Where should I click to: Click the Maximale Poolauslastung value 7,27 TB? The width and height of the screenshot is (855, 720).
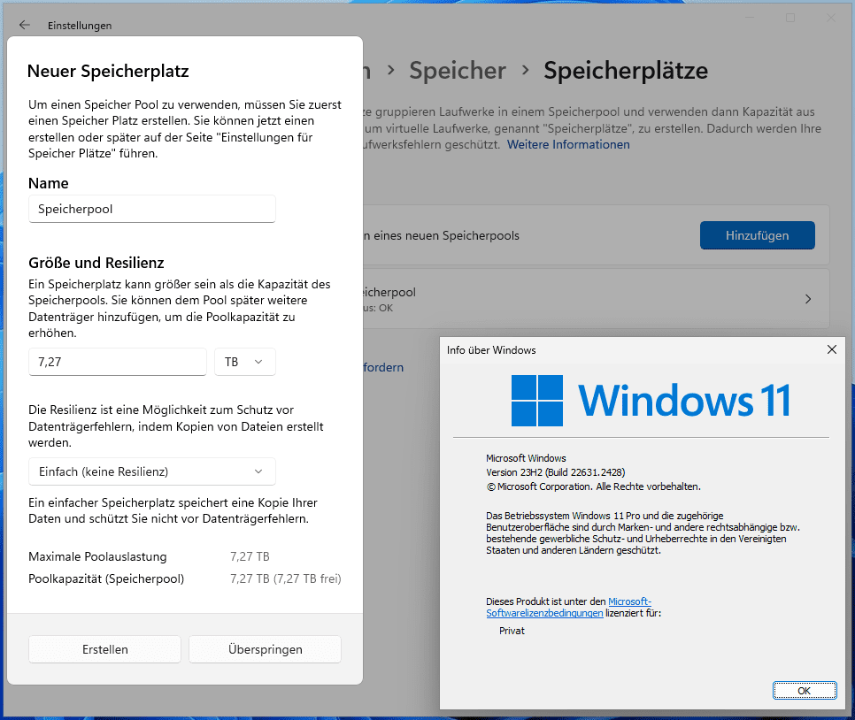click(250, 556)
